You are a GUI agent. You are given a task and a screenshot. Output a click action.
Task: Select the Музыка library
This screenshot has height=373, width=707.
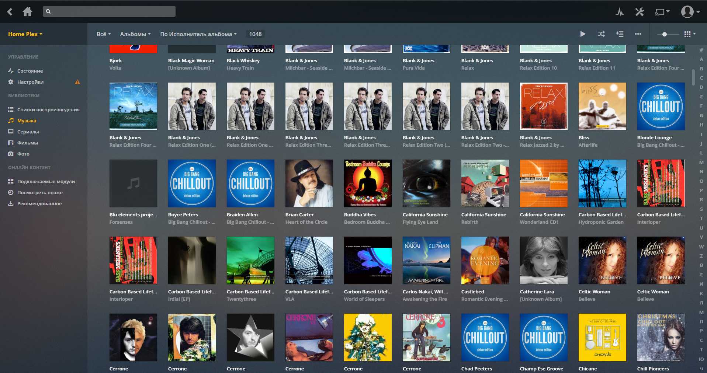click(27, 121)
